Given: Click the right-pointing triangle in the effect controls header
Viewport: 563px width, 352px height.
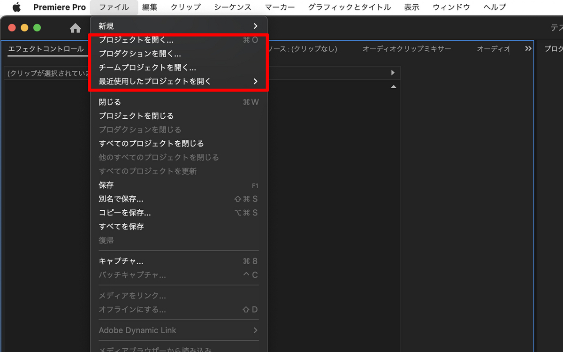Looking at the screenshot, I should click(393, 73).
